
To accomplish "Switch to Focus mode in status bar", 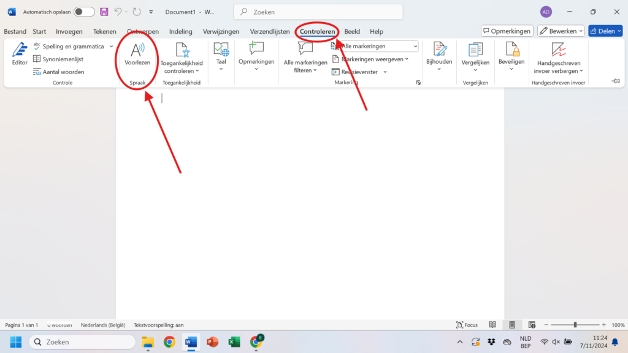I will (x=467, y=325).
